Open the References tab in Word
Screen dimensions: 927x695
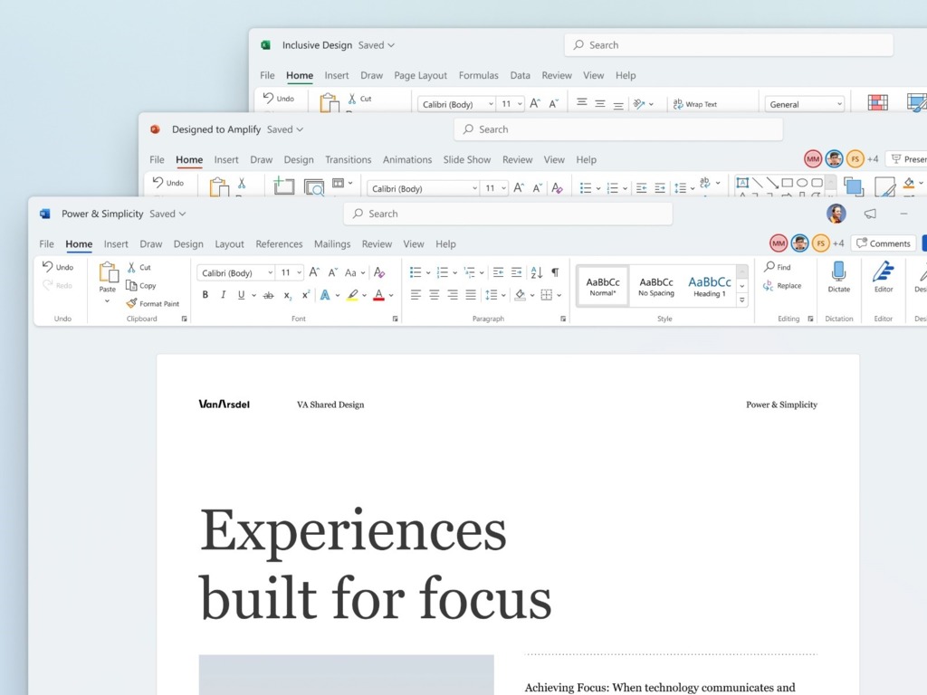[279, 243]
